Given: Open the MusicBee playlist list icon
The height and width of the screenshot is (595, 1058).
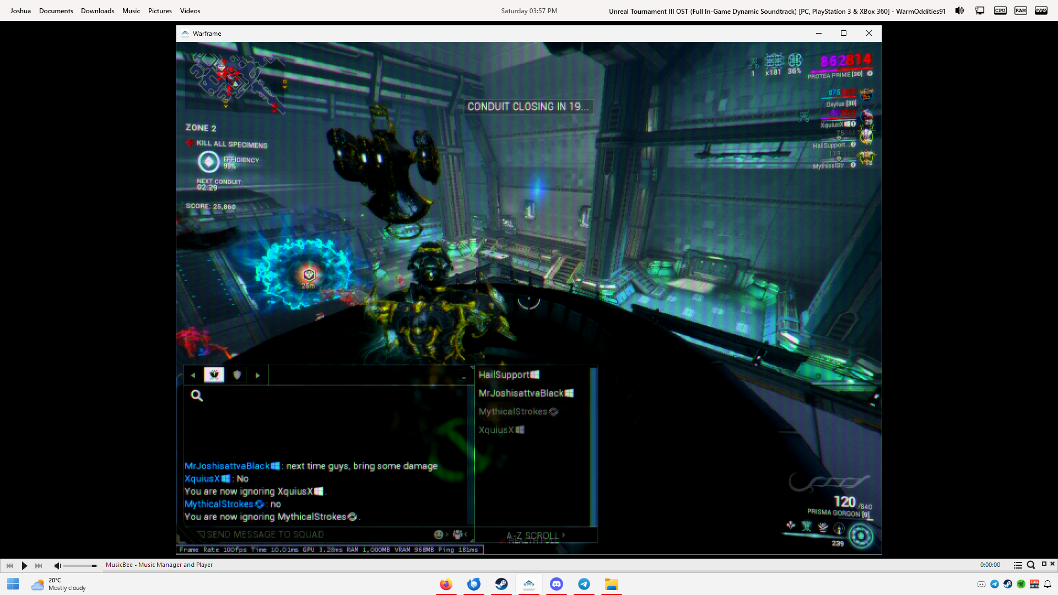Looking at the screenshot, I should pos(1018,565).
